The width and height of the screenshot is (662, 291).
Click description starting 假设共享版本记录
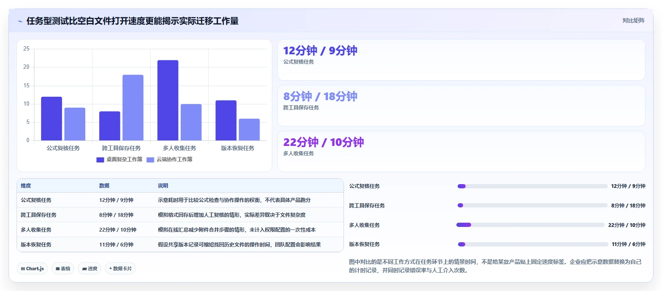pyautogui.click(x=239, y=245)
